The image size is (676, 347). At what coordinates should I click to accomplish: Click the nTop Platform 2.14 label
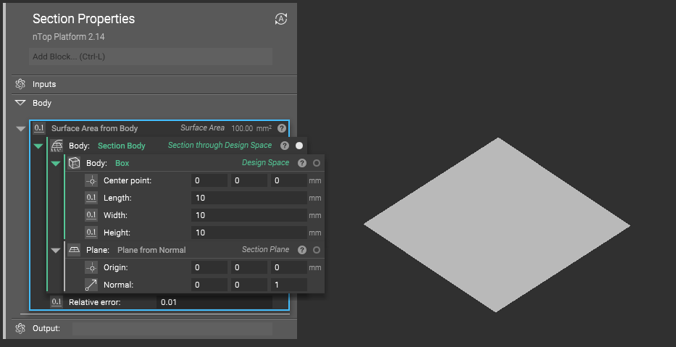click(69, 37)
